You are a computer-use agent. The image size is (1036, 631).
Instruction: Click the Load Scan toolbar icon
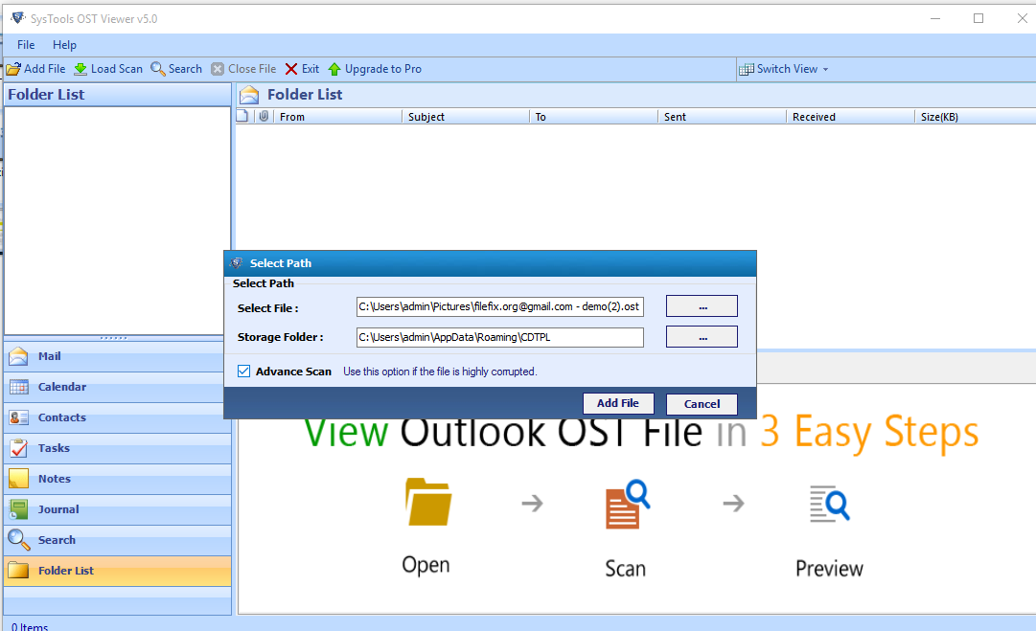[x=81, y=69]
